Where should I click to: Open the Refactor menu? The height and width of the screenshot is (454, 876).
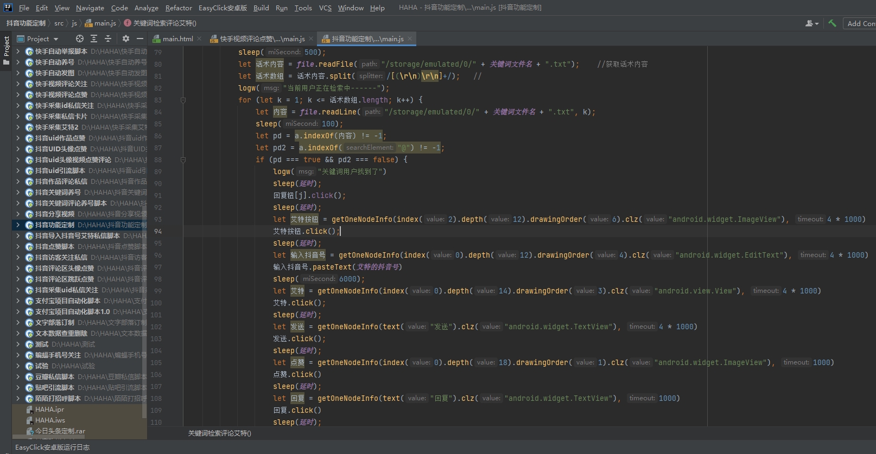pyautogui.click(x=179, y=8)
